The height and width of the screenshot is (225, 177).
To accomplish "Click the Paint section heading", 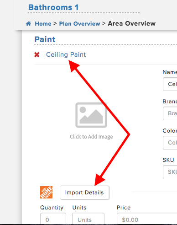I will pos(45,39).
